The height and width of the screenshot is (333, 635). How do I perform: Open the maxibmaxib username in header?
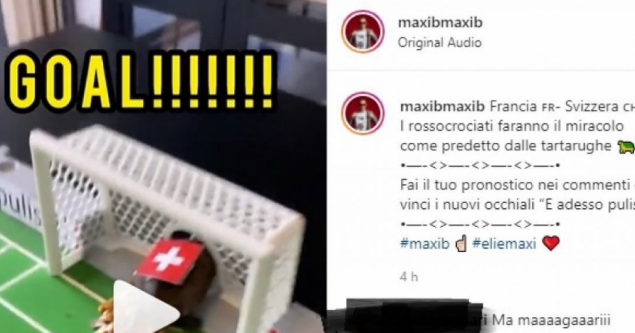point(440,22)
